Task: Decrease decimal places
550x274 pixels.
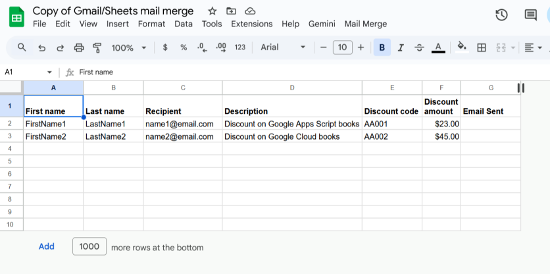Action: point(202,47)
